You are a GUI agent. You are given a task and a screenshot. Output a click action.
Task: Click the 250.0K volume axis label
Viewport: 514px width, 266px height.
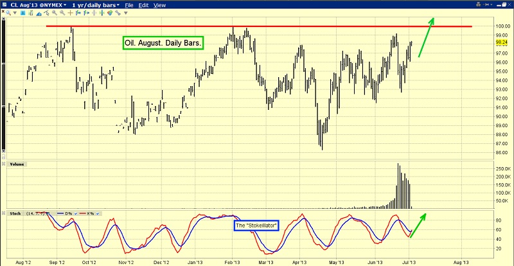tap(504, 169)
